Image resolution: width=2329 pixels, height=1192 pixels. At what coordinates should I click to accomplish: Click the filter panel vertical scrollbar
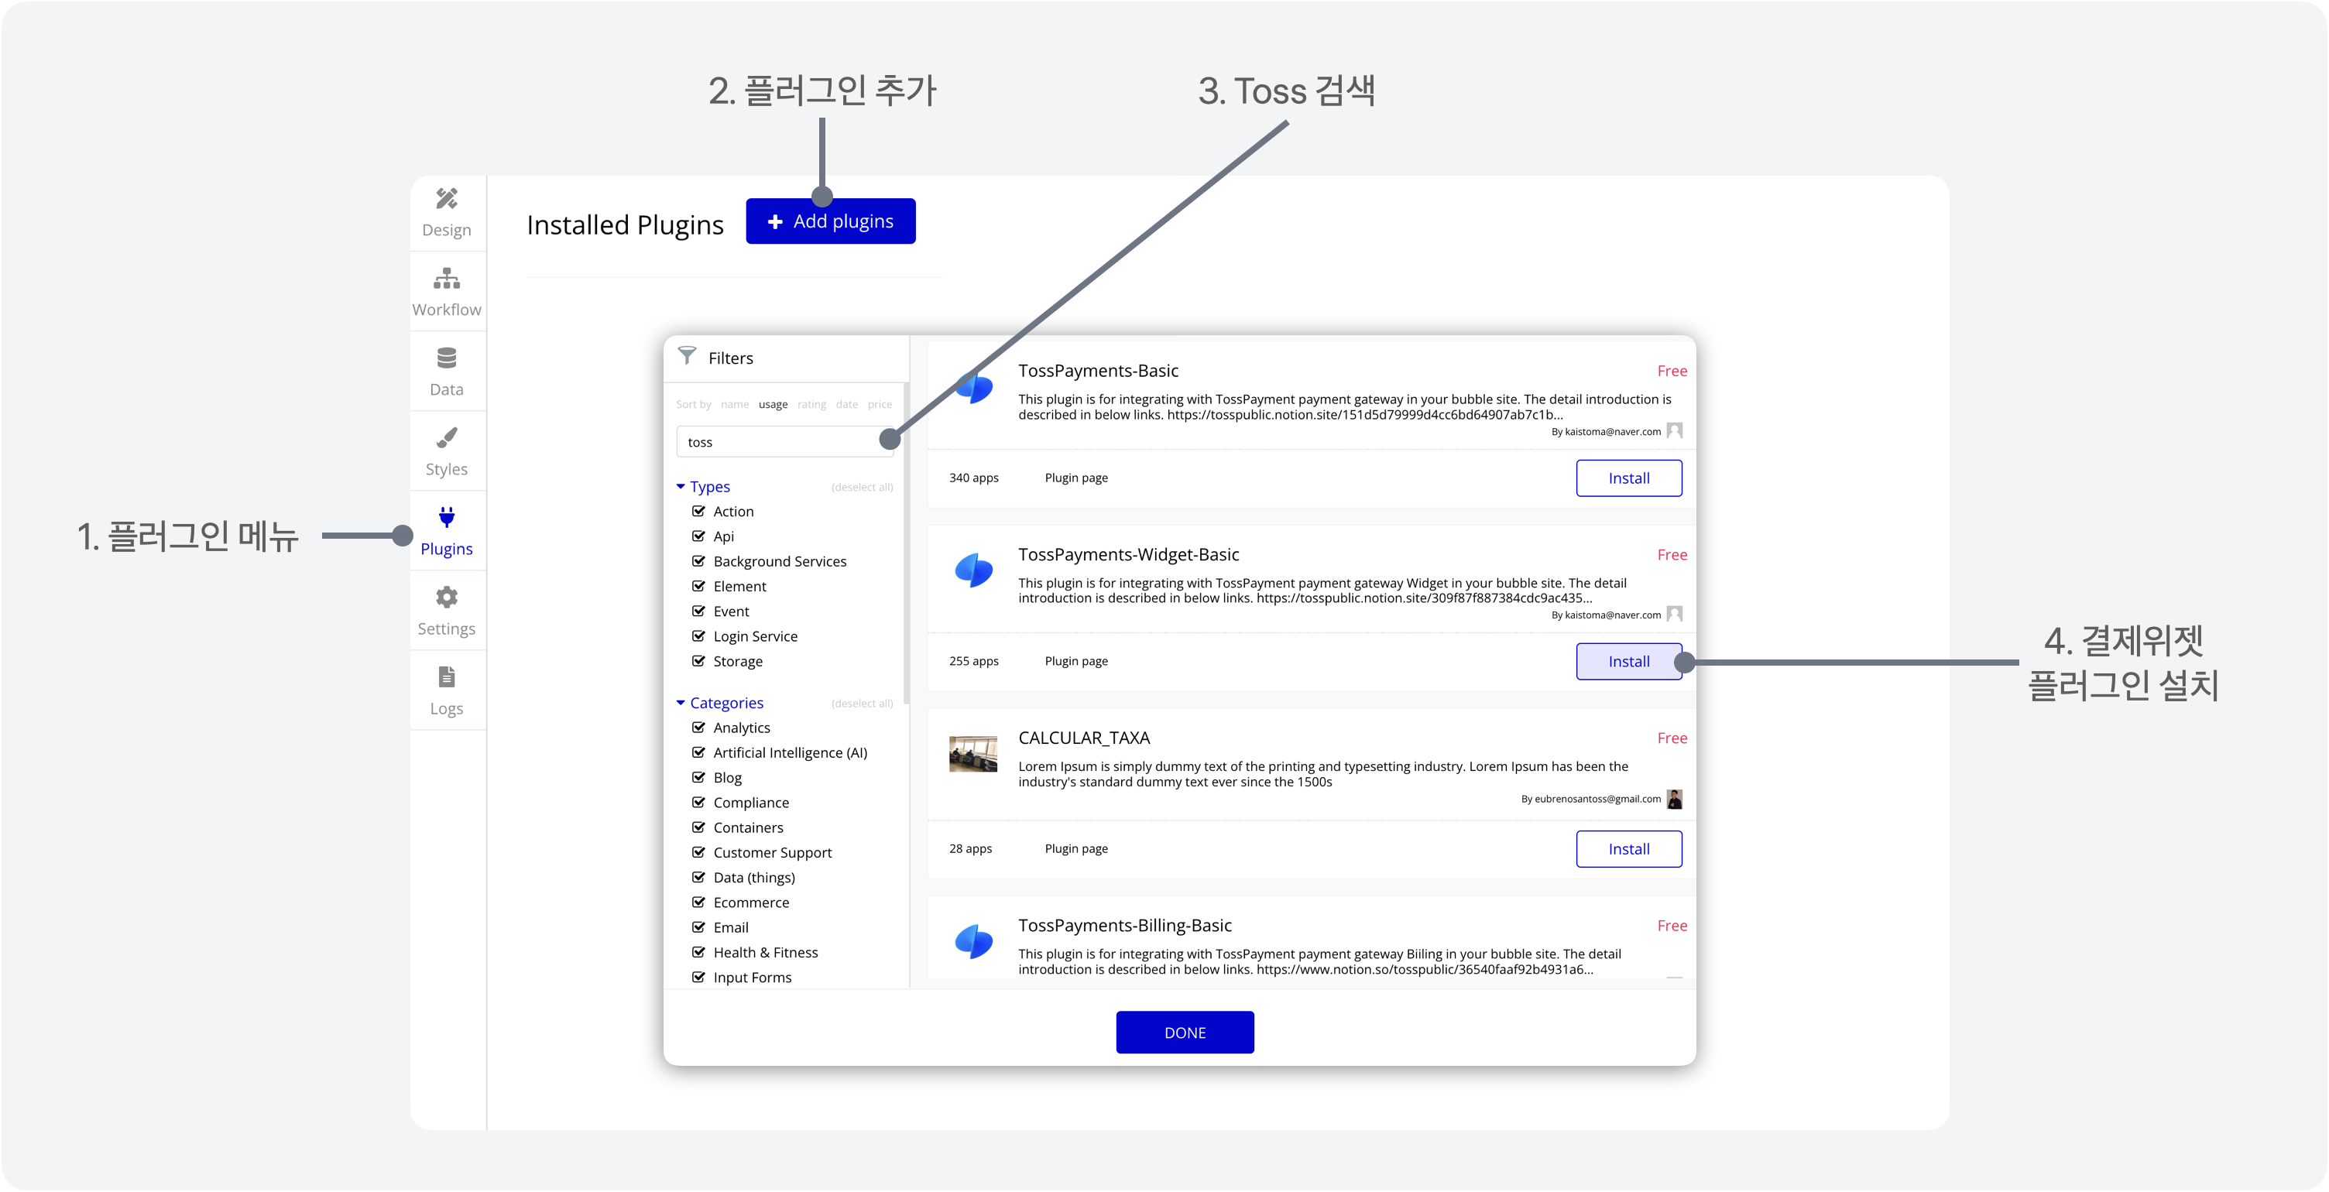906,543
